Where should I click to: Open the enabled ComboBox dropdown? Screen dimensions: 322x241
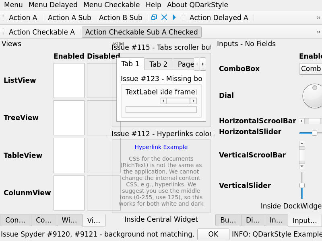(311, 69)
